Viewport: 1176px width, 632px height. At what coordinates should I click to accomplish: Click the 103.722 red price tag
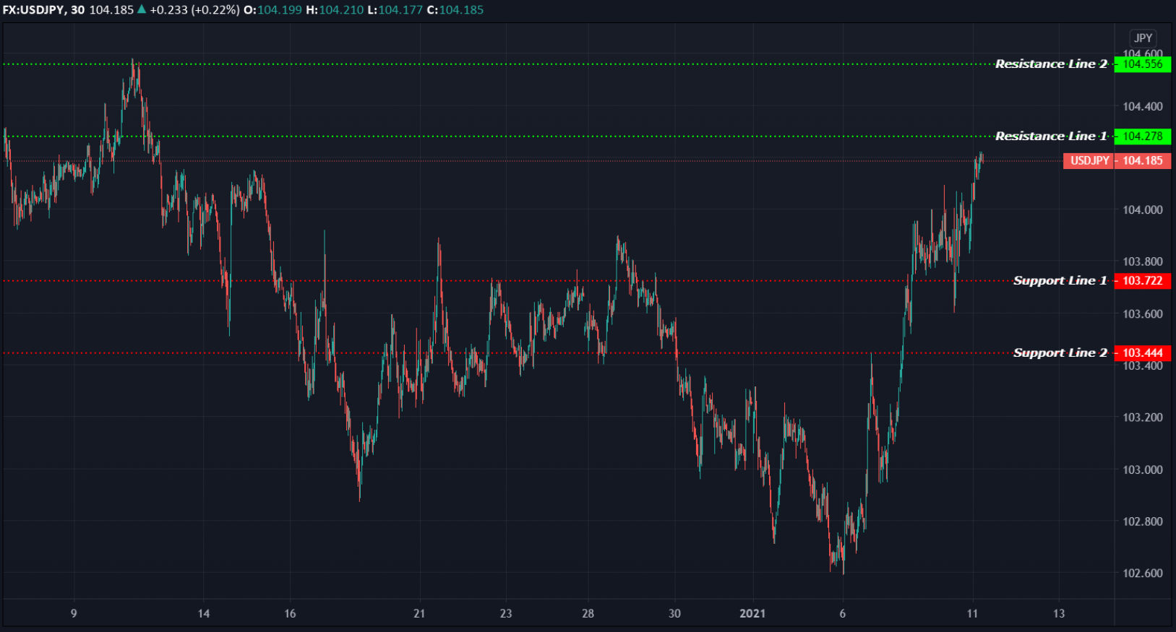1143,281
